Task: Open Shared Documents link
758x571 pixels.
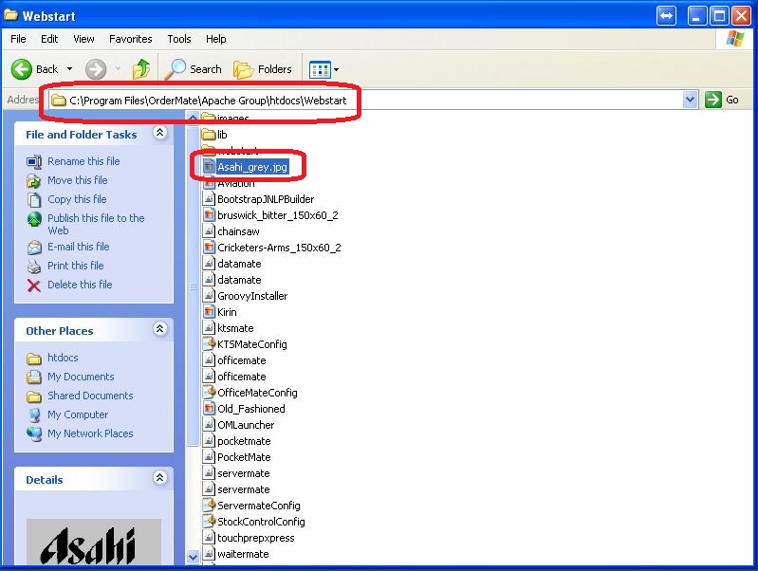Action: 90,395
